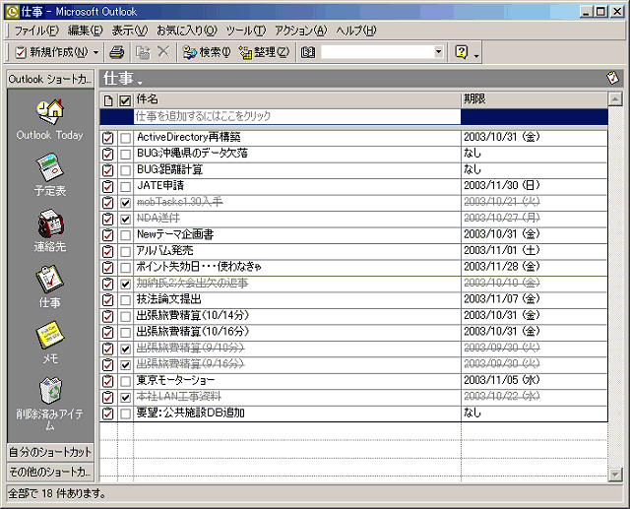
Task: Open the 仕事 folder banner dropdown
Action: (140, 83)
